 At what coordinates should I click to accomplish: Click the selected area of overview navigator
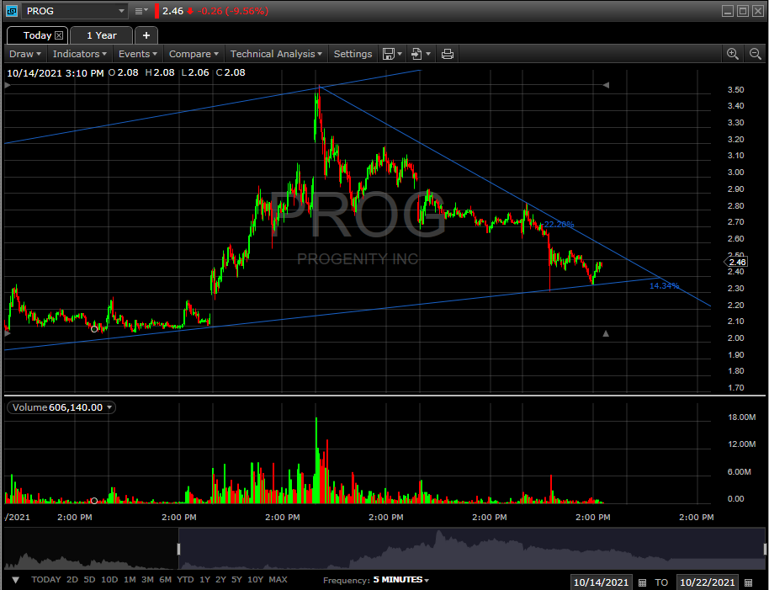click(471, 549)
